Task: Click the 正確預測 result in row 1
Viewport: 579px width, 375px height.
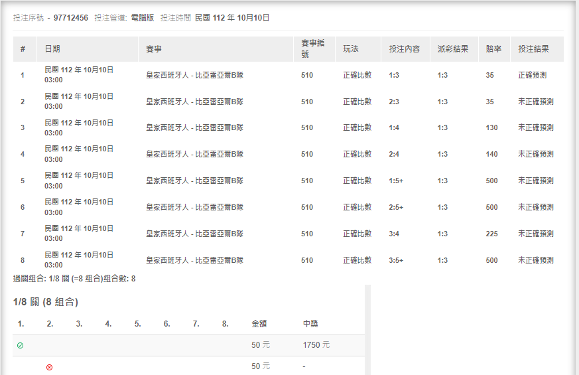Action: click(532, 75)
